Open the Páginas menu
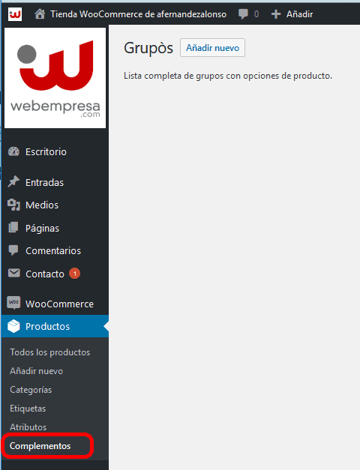360x470 pixels. pyautogui.click(x=42, y=229)
